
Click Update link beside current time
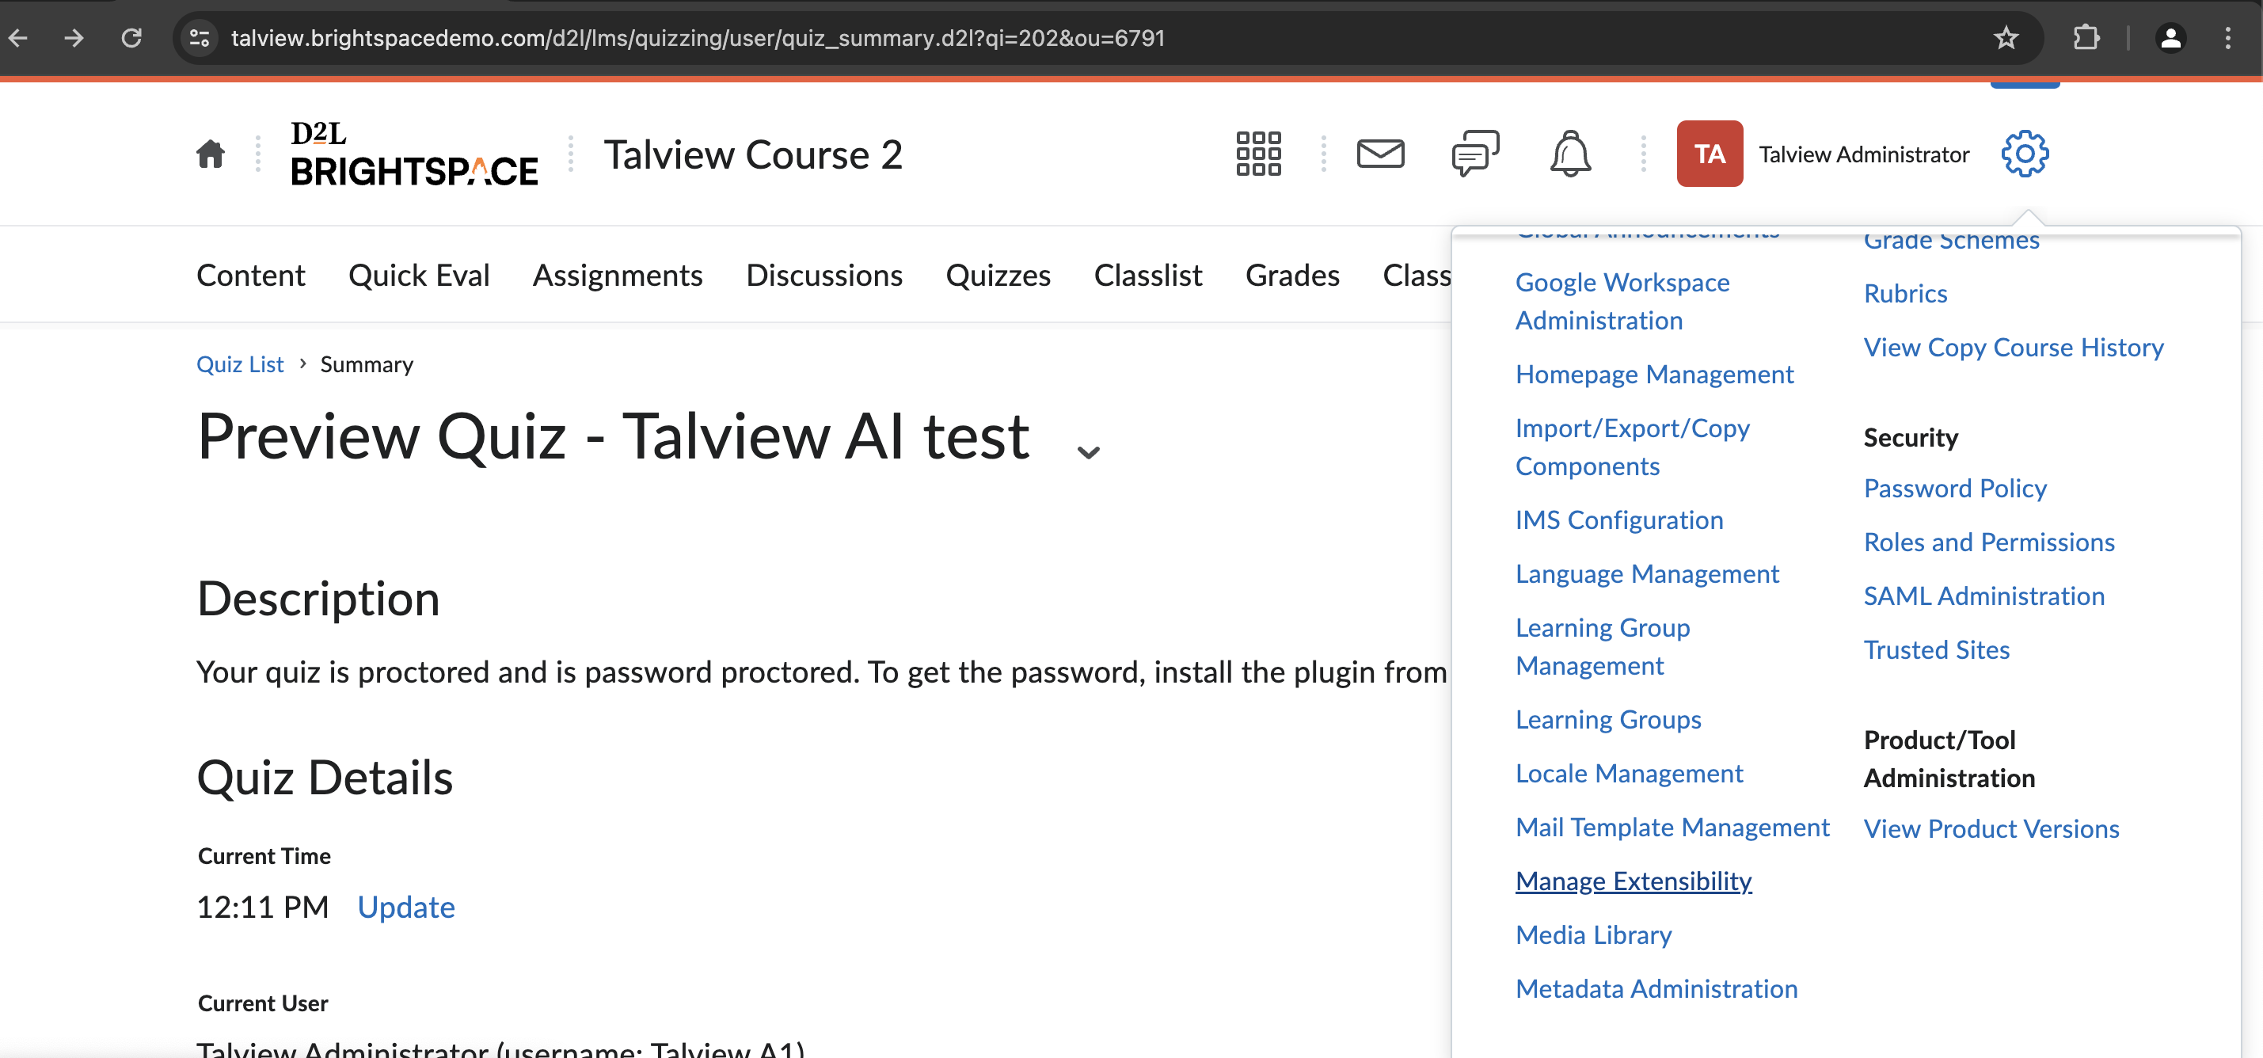point(406,907)
